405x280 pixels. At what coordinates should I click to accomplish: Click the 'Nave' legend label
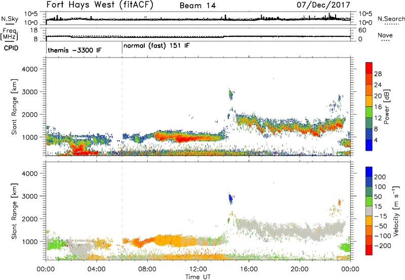click(385, 35)
